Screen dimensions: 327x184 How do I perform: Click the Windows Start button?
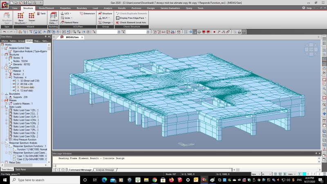tap(4, 180)
